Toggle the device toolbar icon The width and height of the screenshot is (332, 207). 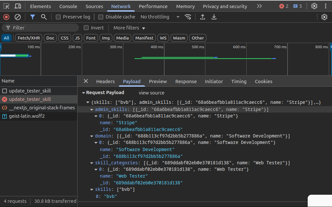(18, 6)
